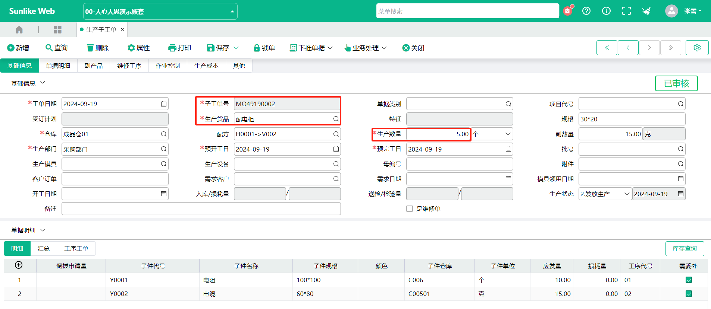Open the home page icon tab

[19, 29]
